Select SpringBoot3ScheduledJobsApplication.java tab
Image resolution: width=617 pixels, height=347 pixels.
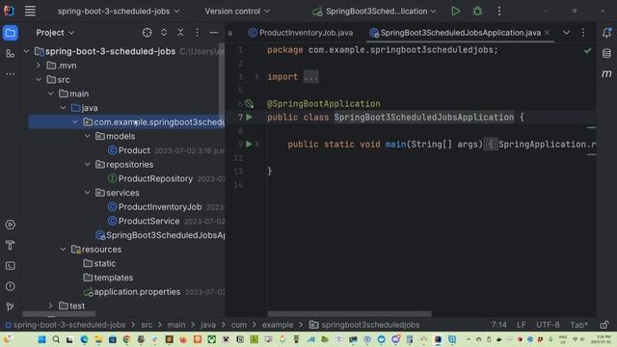[x=455, y=33]
